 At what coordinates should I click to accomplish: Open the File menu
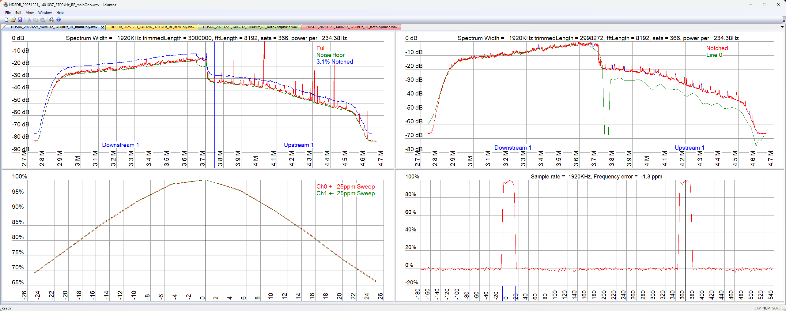[x=8, y=13]
